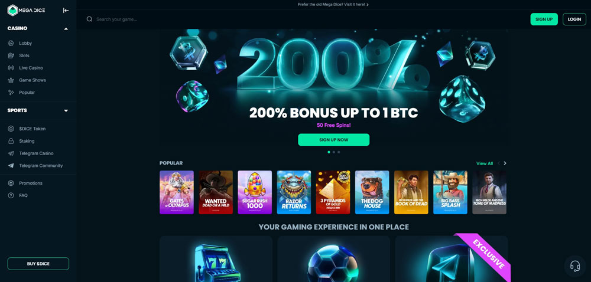Open the live support headset icon
Screen dimensions: 591x282
[x=575, y=266]
